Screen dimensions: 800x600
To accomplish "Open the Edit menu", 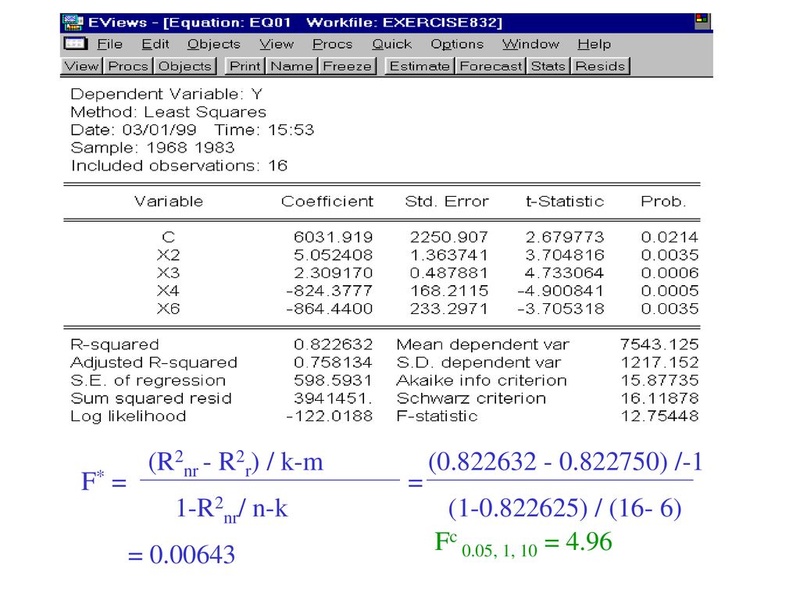I will 155,45.
